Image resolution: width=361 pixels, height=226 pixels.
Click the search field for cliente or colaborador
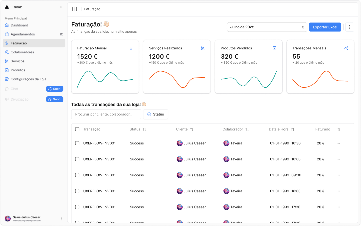[106, 114]
